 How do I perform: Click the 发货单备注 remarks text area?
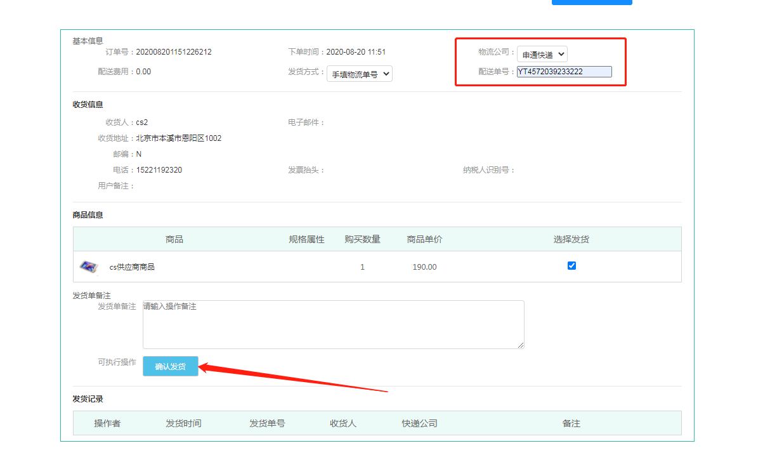pos(333,324)
